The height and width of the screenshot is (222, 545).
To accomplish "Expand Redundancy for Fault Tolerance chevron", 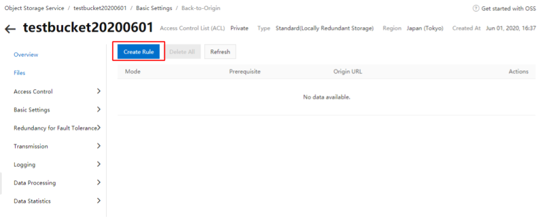I will [x=99, y=128].
